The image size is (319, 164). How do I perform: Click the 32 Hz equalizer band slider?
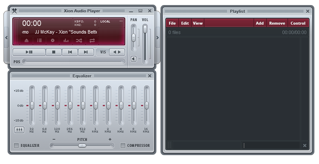click(32, 105)
